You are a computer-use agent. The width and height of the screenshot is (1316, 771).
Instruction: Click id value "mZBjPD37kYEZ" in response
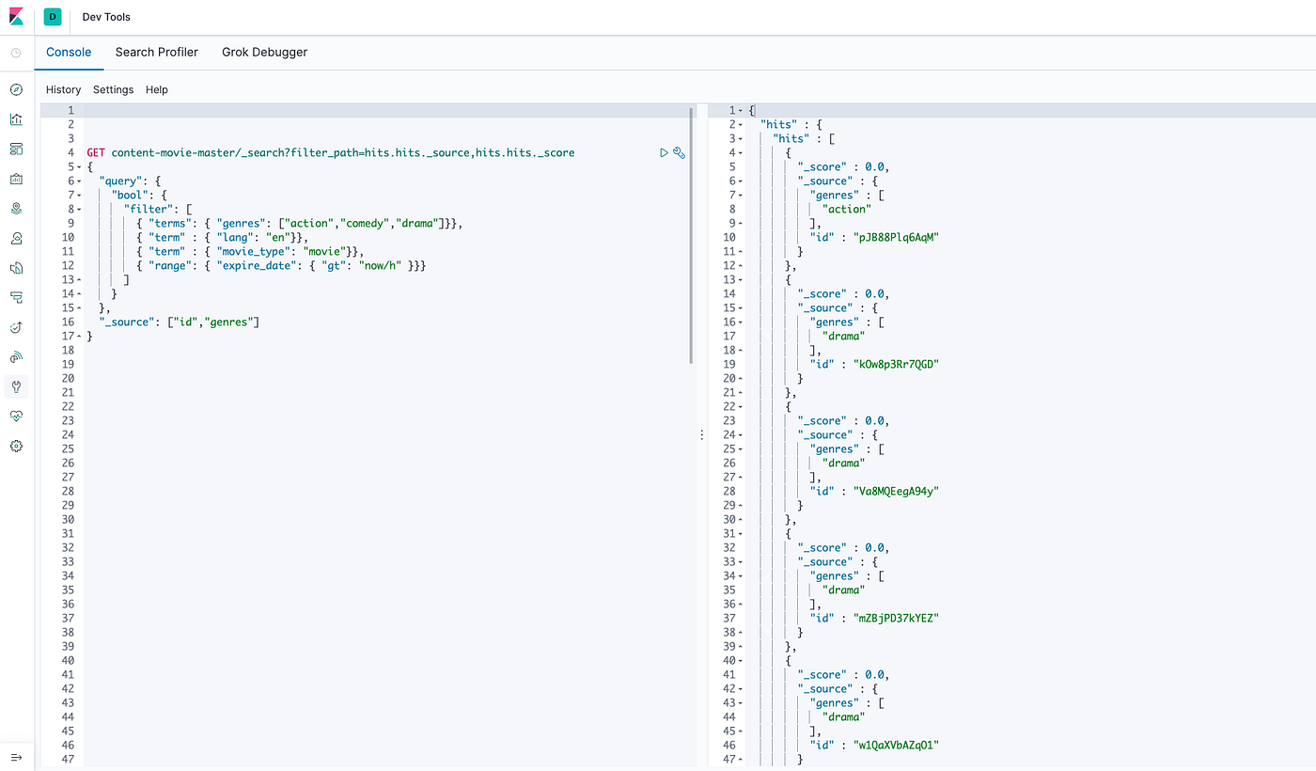click(x=897, y=619)
